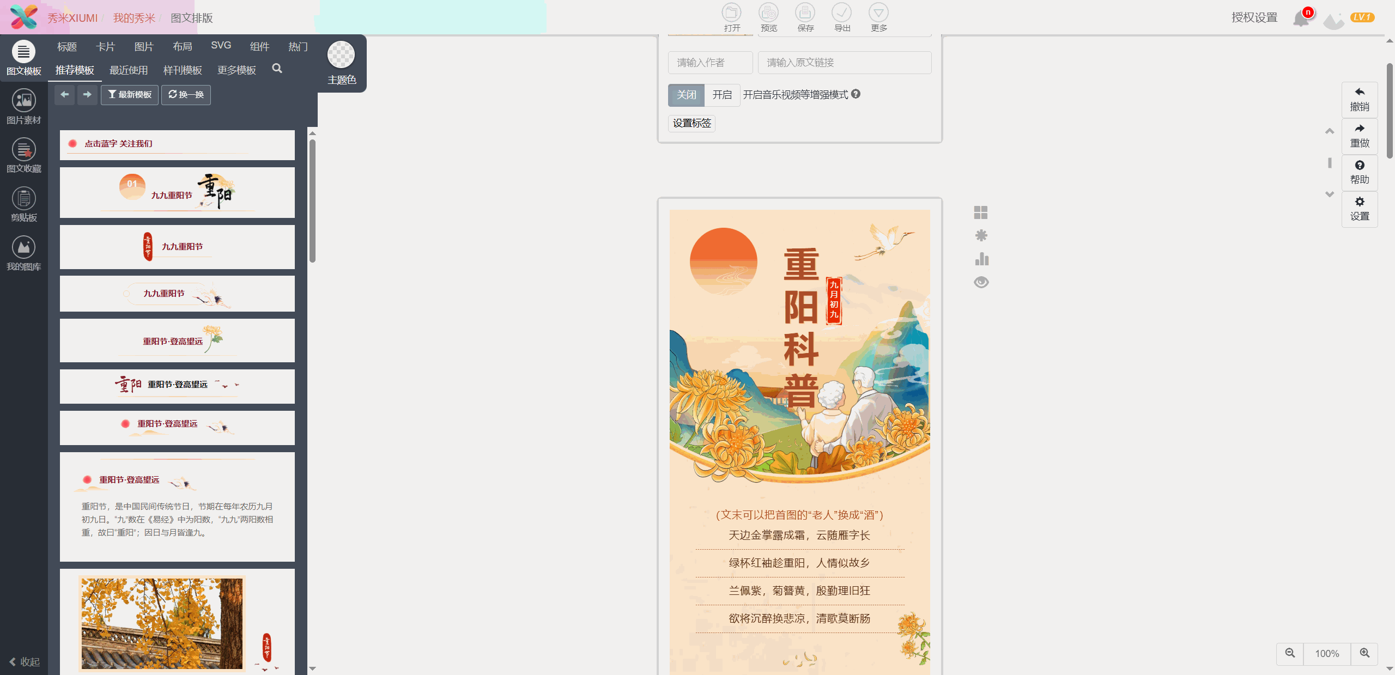The height and width of the screenshot is (675, 1395).
Task: Open the 更多 dropdown in the top toolbar
Action: pyautogui.click(x=878, y=17)
